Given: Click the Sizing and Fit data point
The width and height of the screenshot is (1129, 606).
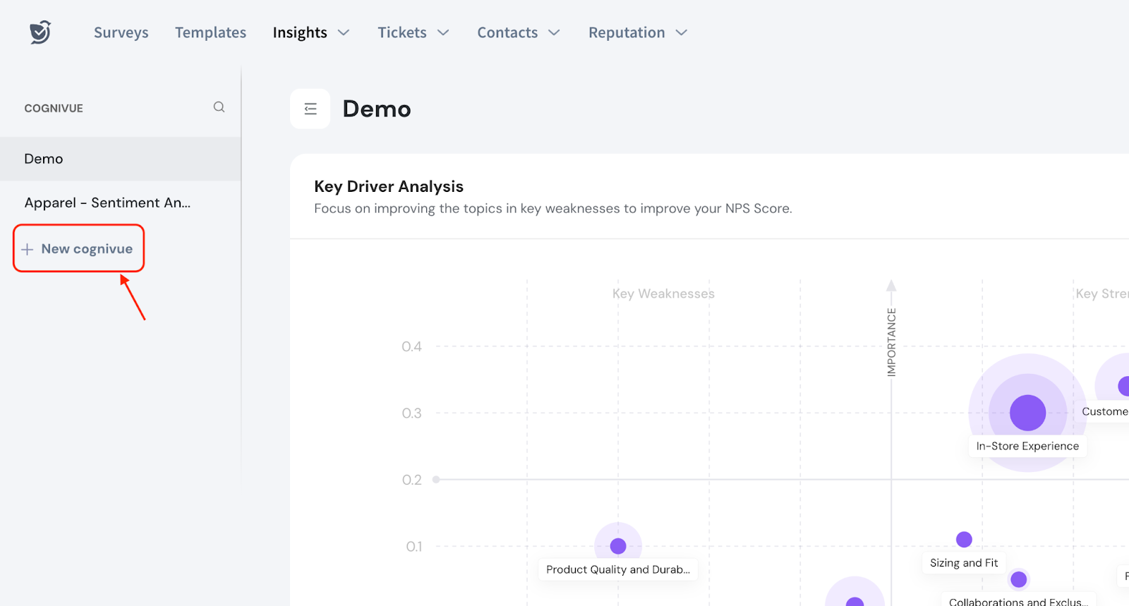Looking at the screenshot, I should tap(964, 540).
